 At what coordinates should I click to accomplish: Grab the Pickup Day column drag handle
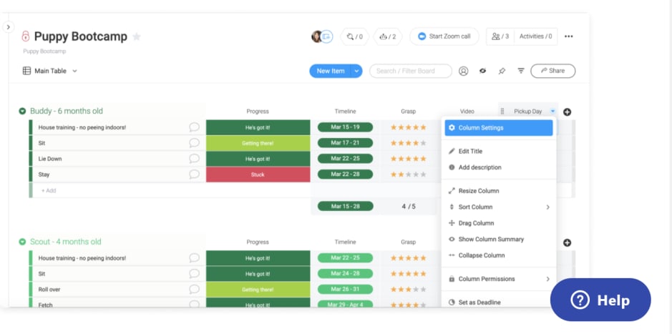click(x=502, y=112)
